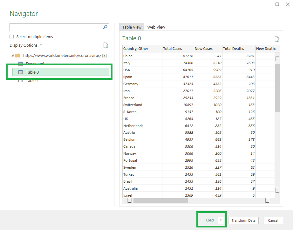Click the 'Brazil' country cell

tap(142, 181)
